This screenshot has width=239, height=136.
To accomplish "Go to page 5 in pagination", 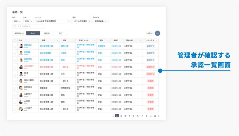I will 134,116.
